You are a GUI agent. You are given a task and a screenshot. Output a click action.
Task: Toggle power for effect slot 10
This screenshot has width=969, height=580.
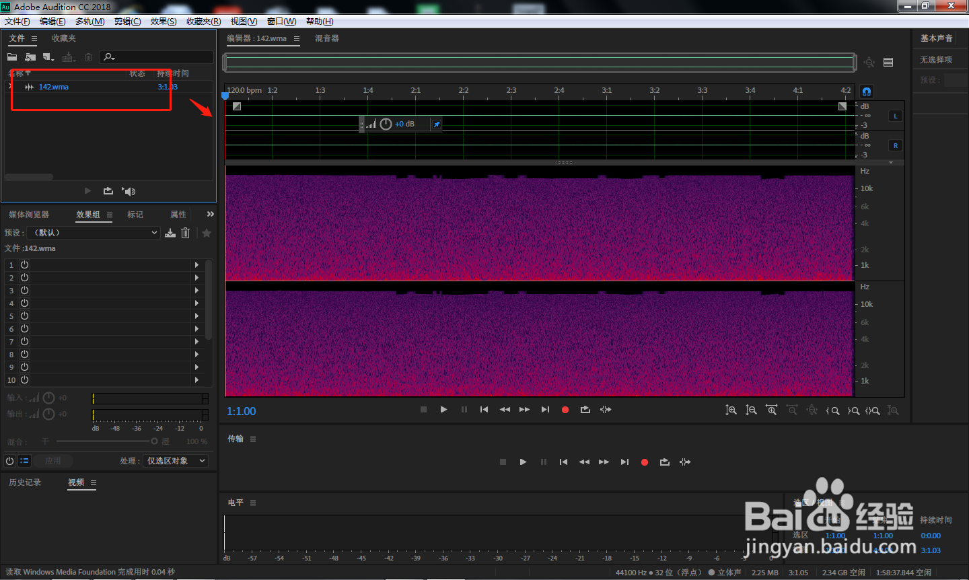click(24, 379)
